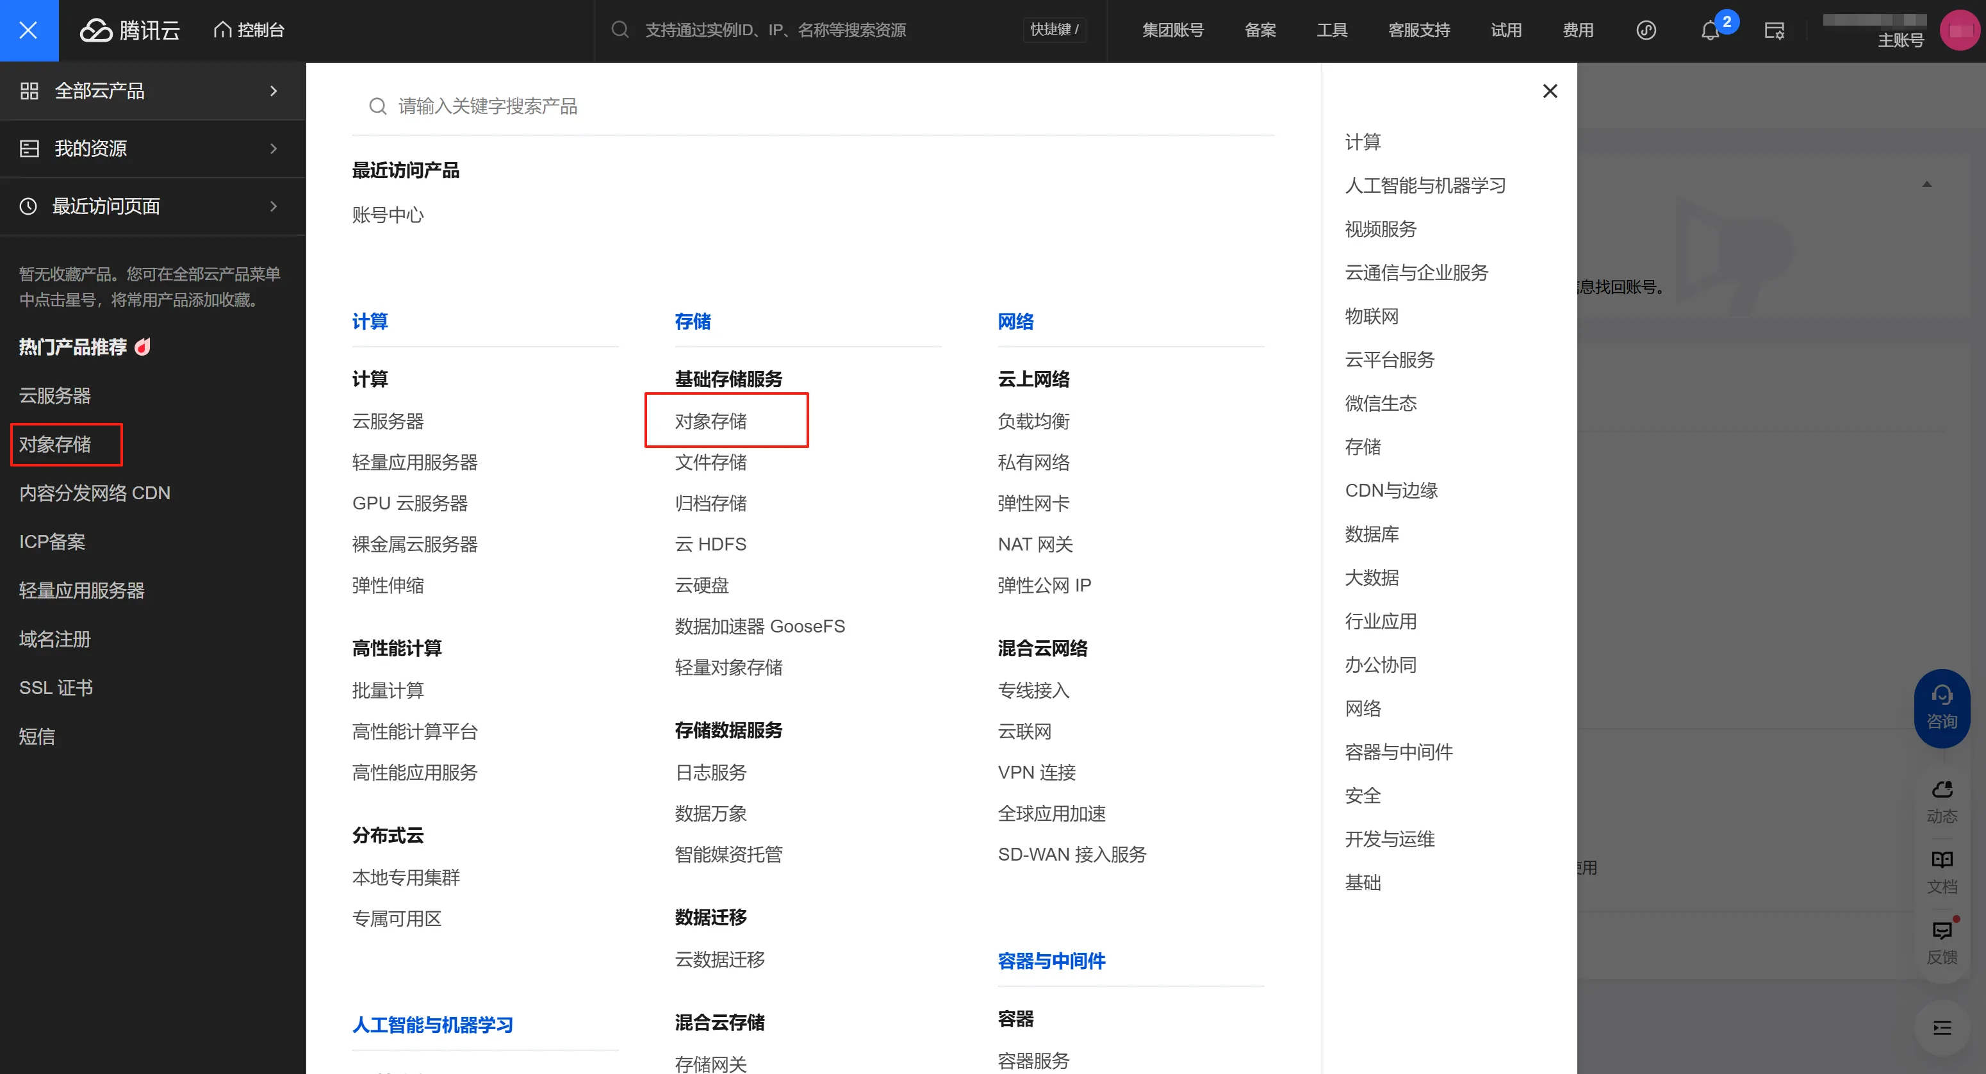Open the 集团账号 menu
The width and height of the screenshot is (1986, 1074).
[x=1172, y=30]
